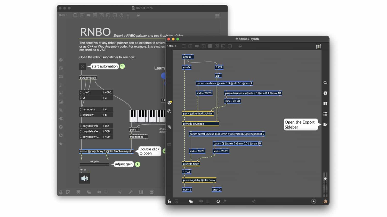Open the search sidebar magnifier icon
The image size is (387, 217).
coord(325,83)
